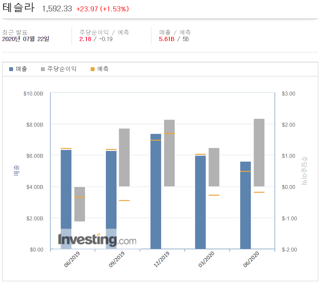Click the 06/2020 EPS orange forecast marker
The image size is (320, 283).
pos(259,192)
